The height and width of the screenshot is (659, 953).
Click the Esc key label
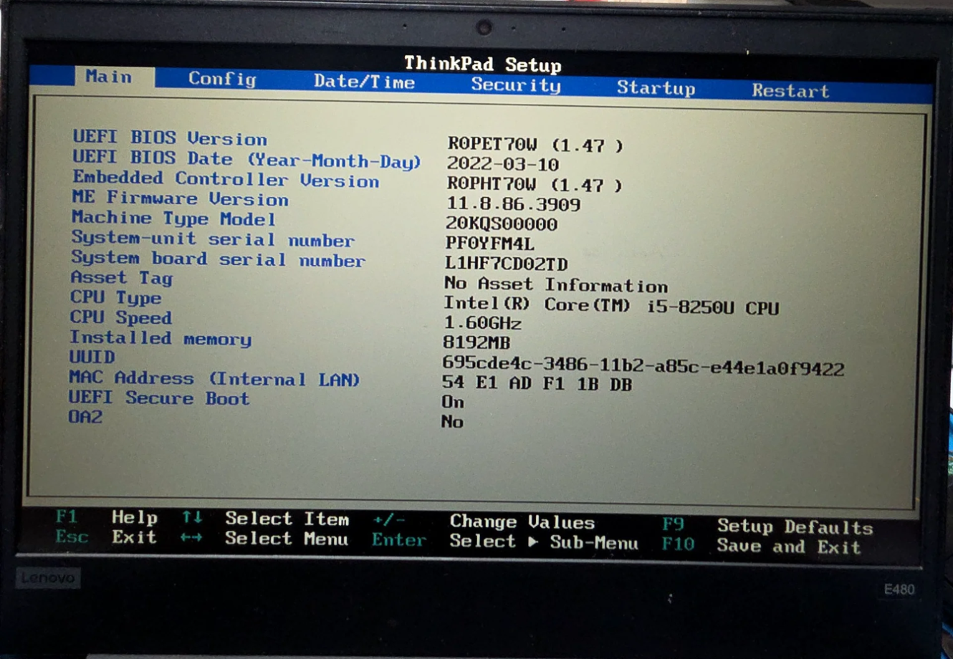pyautogui.click(x=72, y=536)
